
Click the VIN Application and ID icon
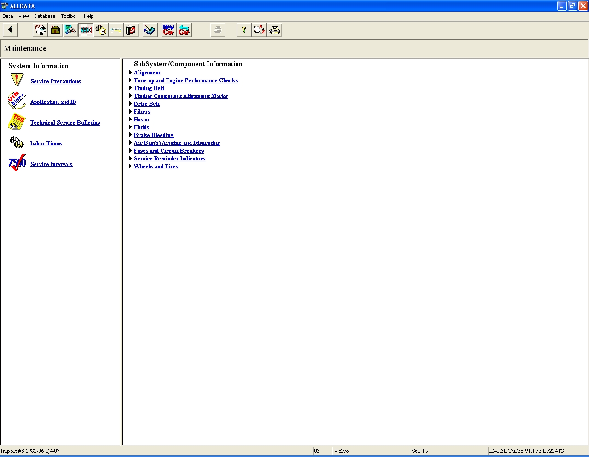pyautogui.click(x=17, y=101)
